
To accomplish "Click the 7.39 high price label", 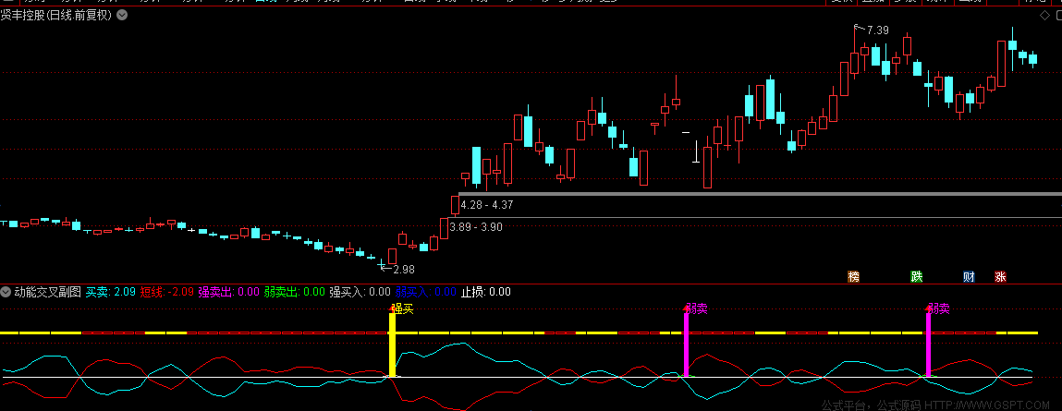I will [878, 30].
